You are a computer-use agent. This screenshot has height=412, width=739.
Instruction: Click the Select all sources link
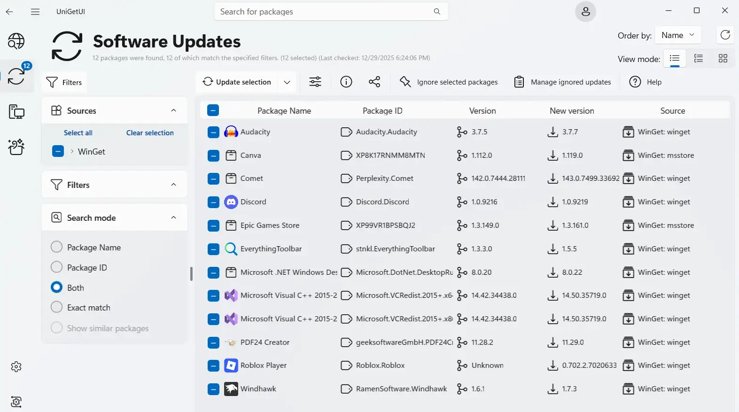click(78, 133)
